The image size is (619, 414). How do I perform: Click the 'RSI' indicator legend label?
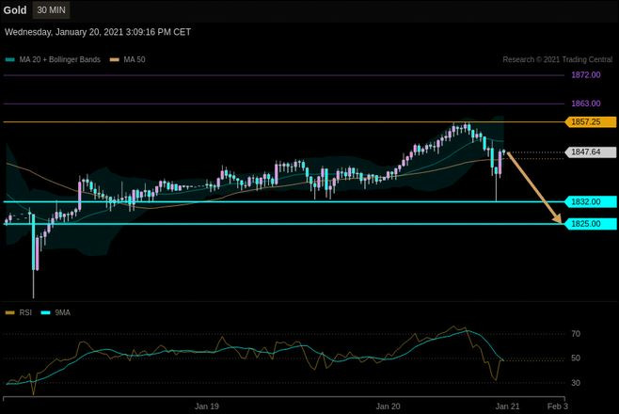[x=25, y=312]
